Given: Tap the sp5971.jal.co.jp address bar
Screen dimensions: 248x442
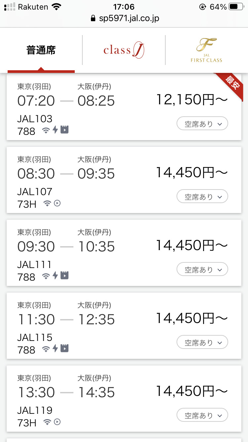Looking at the screenshot, I should [125, 19].
